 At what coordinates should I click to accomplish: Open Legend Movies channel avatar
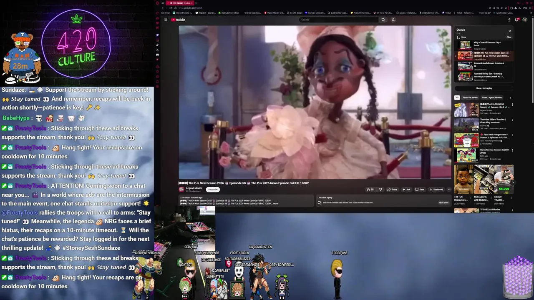(x=181, y=189)
